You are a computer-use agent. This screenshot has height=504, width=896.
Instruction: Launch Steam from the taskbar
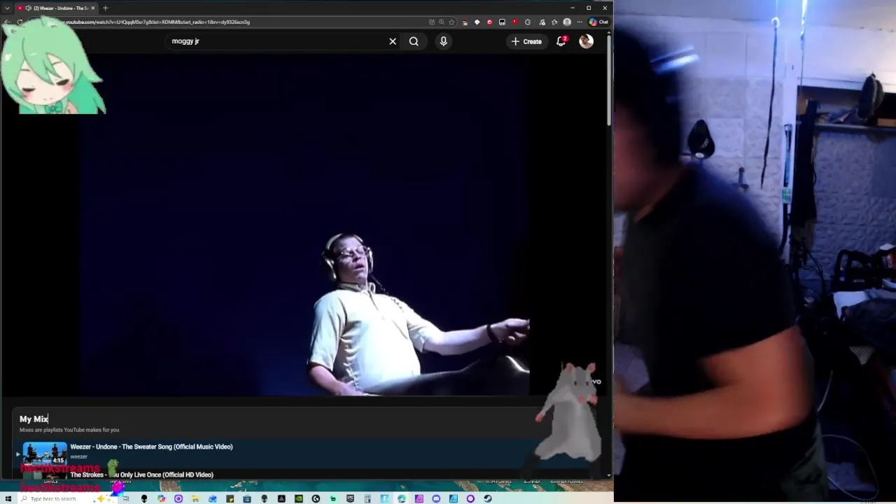click(487, 498)
